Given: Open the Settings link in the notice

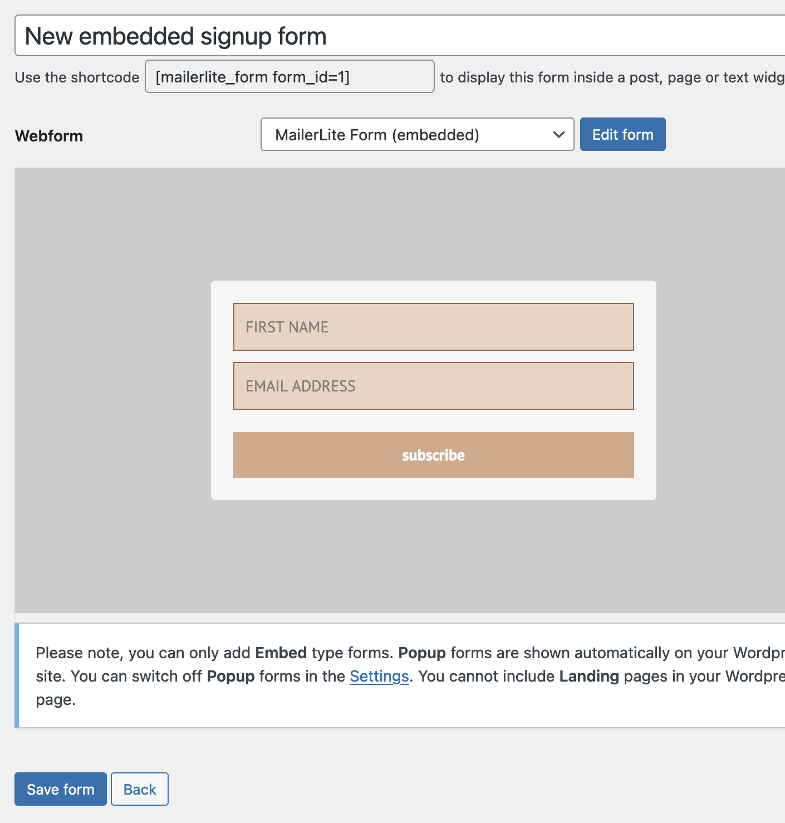Looking at the screenshot, I should click(379, 676).
